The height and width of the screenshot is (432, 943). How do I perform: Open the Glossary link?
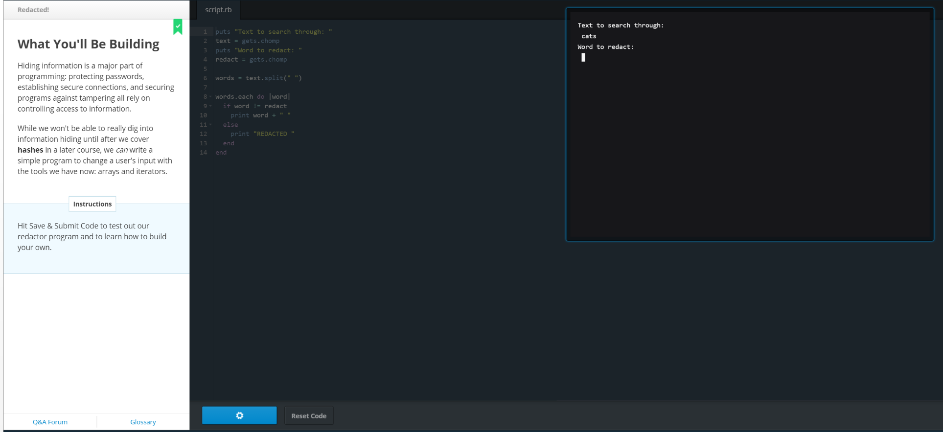(x=143, y=422)
